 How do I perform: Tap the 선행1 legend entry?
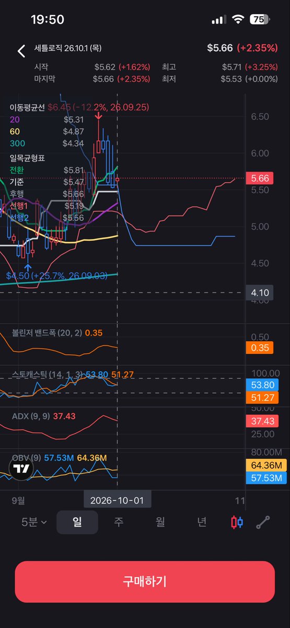point(46,206)
